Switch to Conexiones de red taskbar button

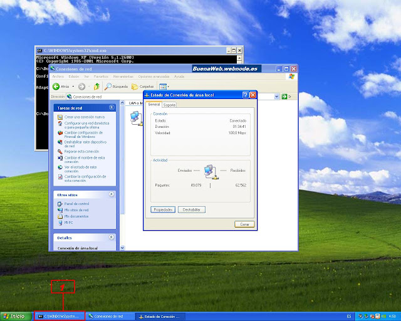(110, 317)
